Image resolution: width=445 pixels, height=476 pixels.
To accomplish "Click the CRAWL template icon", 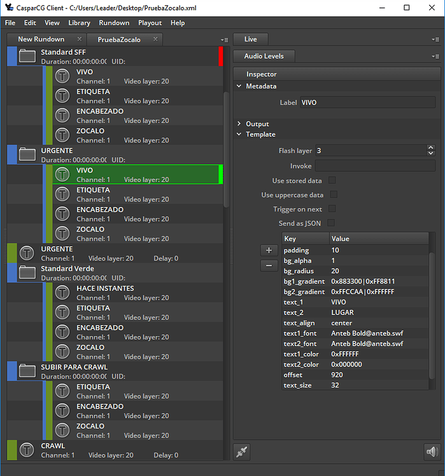I will [27, 450].
